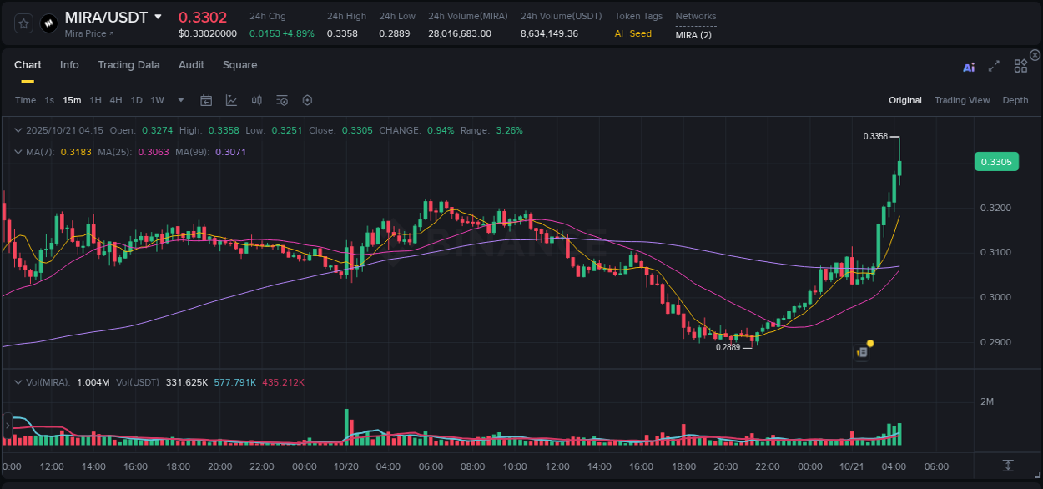The image size is (1043, 489).
Task: Click the current price label 0.3305
Action: (996, 161)
